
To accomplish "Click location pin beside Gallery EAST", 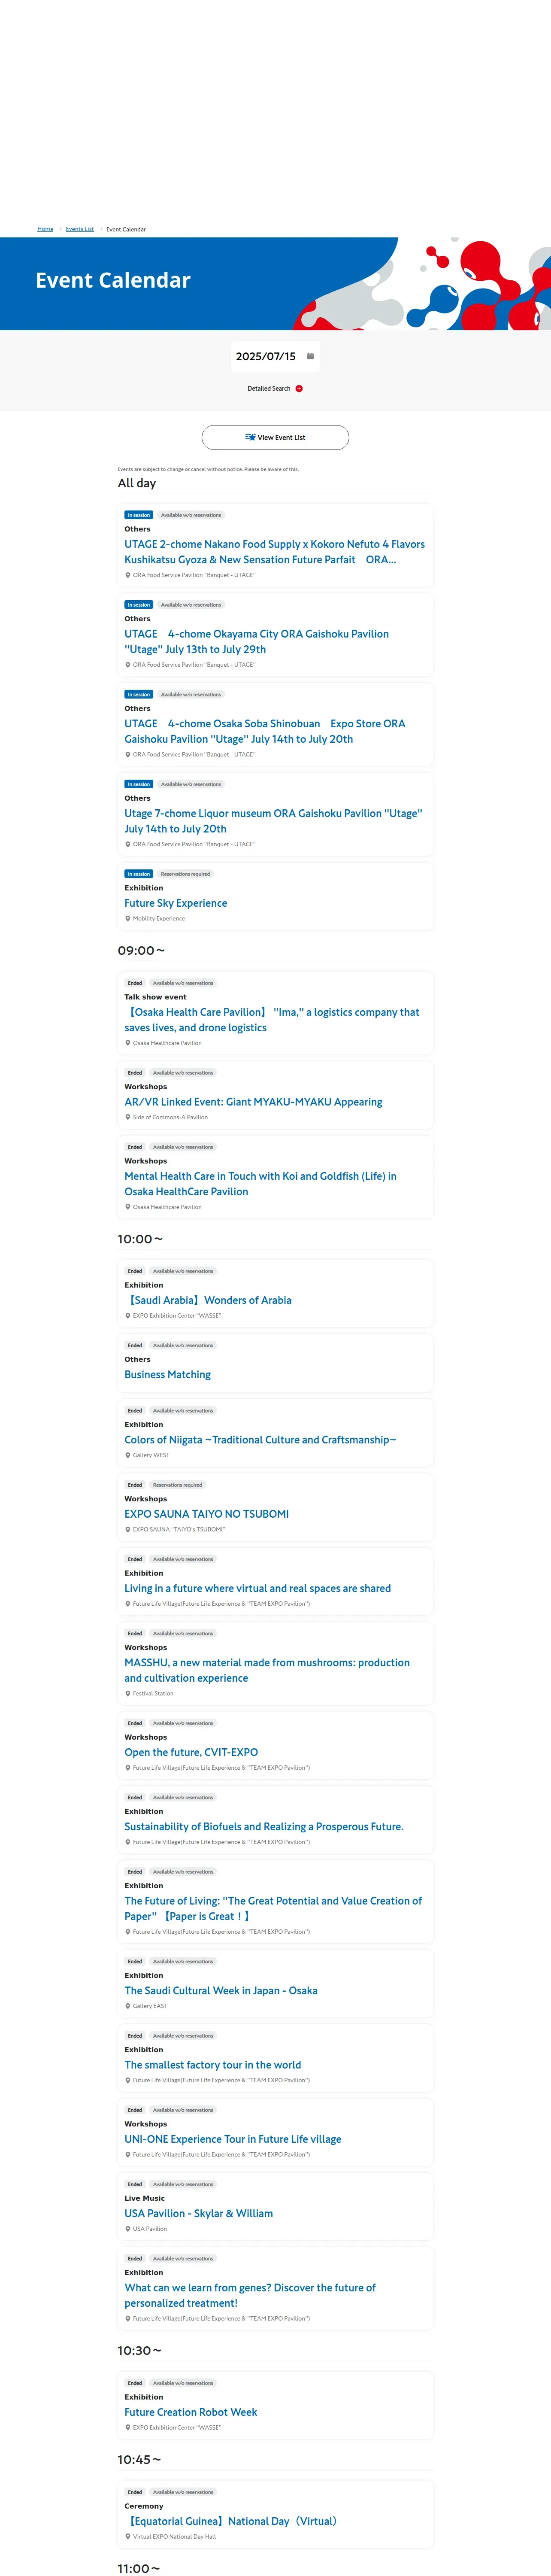I will (x=128, y=2005).
